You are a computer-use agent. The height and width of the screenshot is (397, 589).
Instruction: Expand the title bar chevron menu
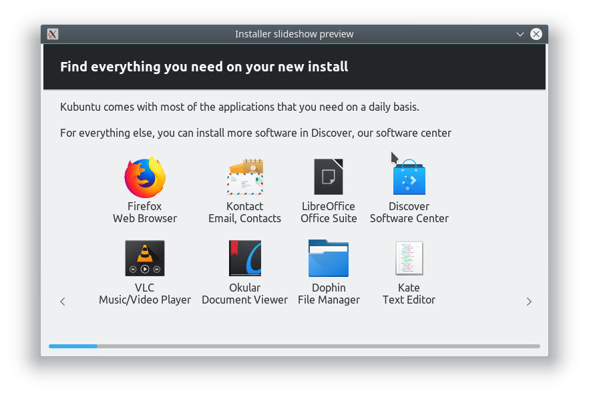pos(520,34)
